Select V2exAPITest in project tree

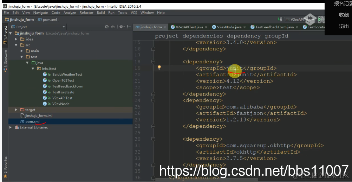tap(62, 98)
